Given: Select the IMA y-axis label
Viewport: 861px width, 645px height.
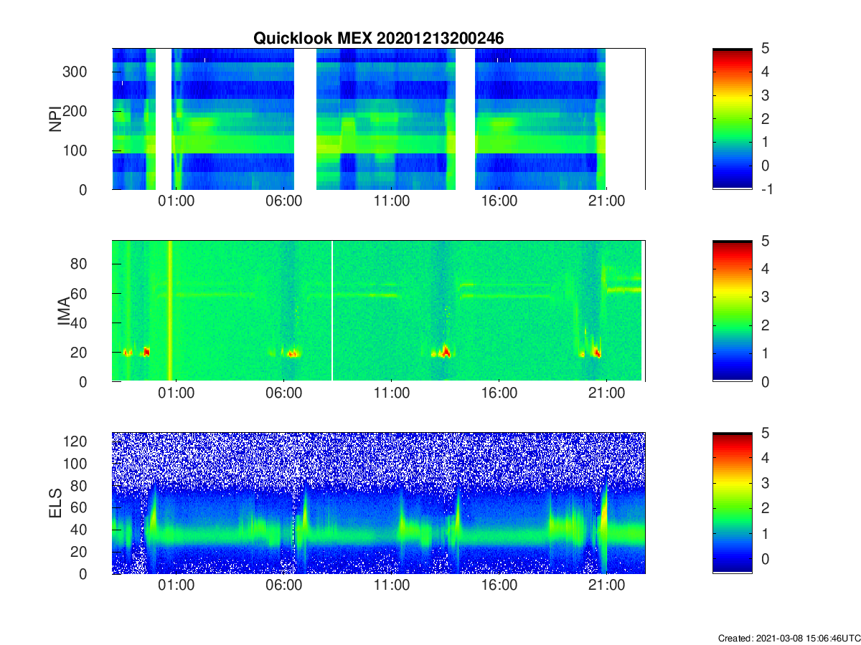Looking at the screenshot, I should click(x=64, y=311).
